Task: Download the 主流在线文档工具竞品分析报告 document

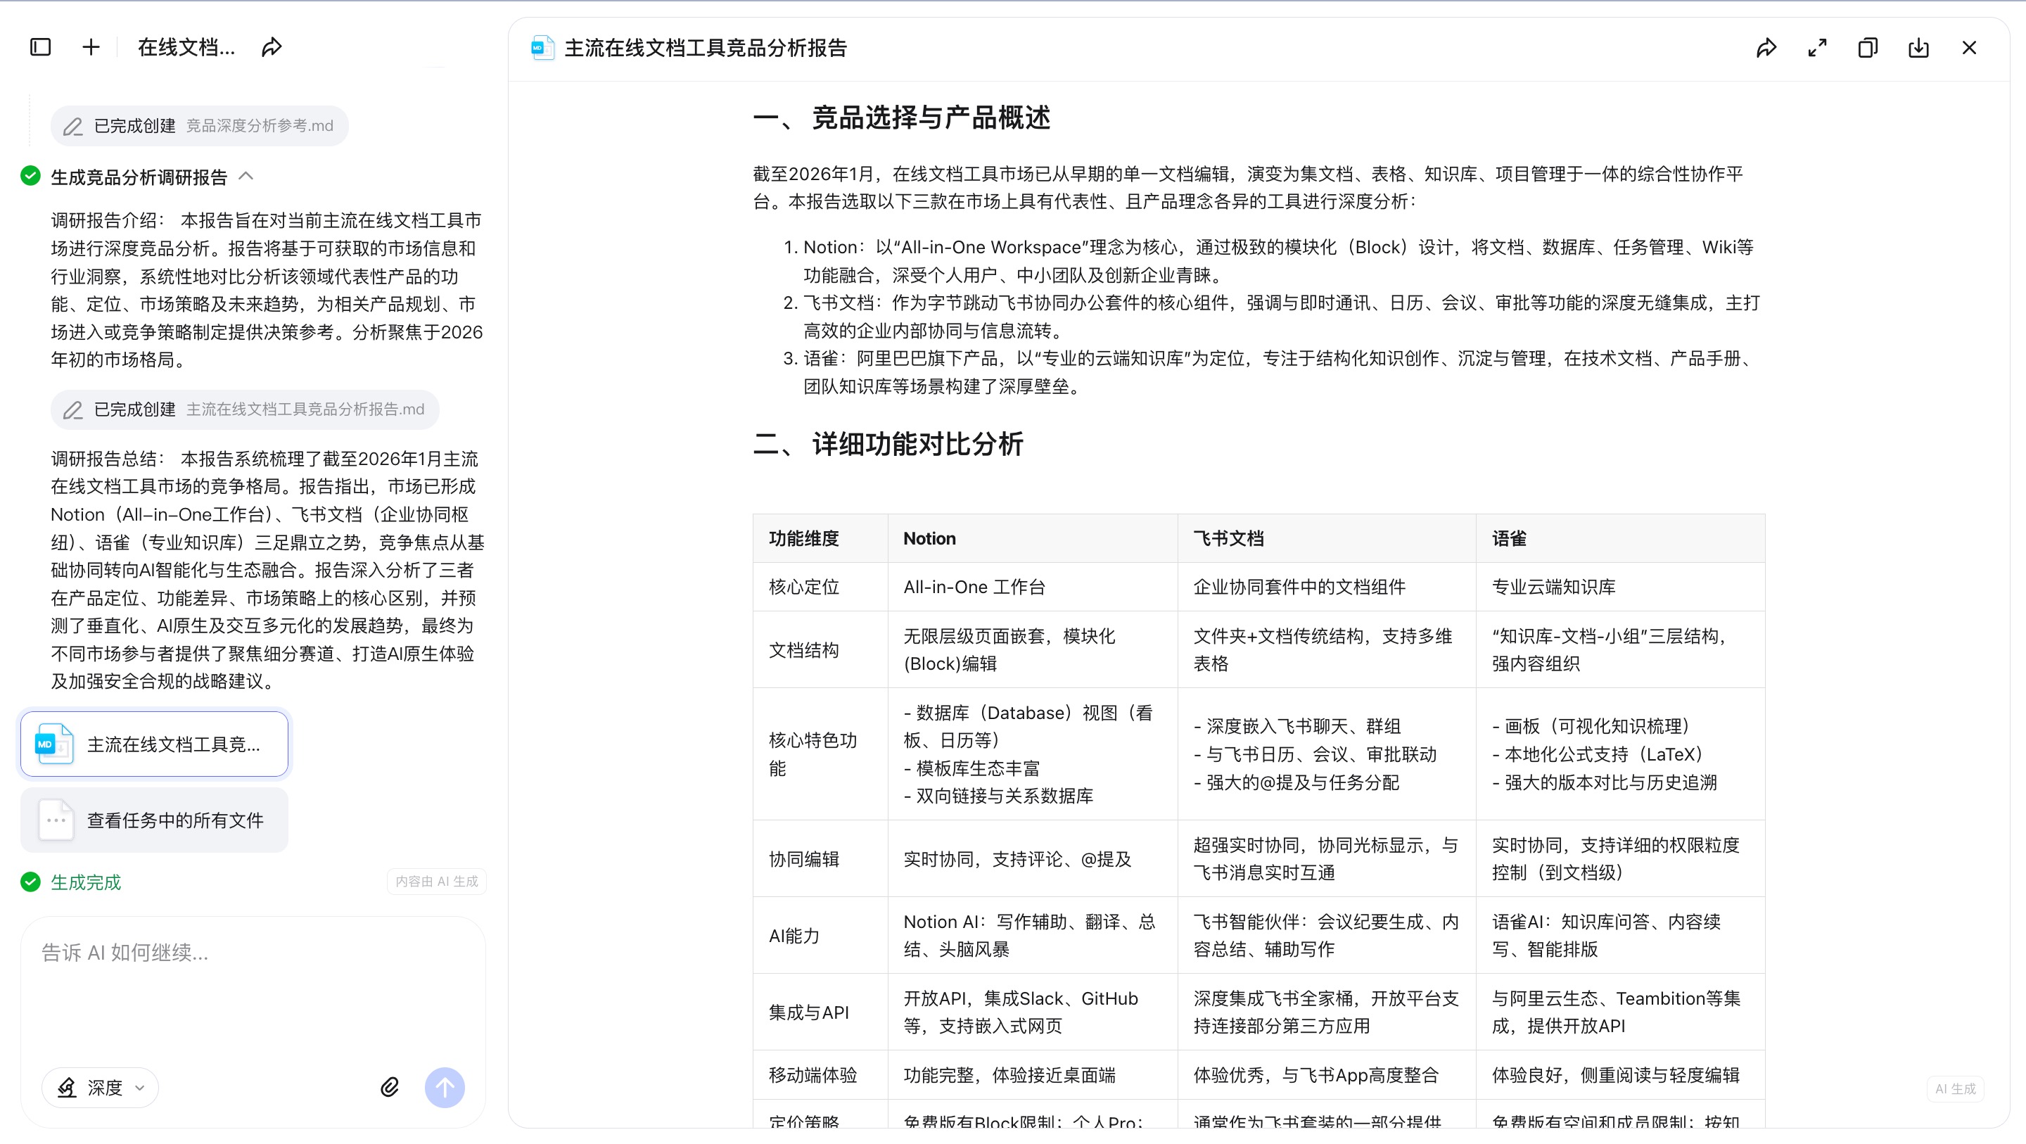Action: tap(1918, 48)
